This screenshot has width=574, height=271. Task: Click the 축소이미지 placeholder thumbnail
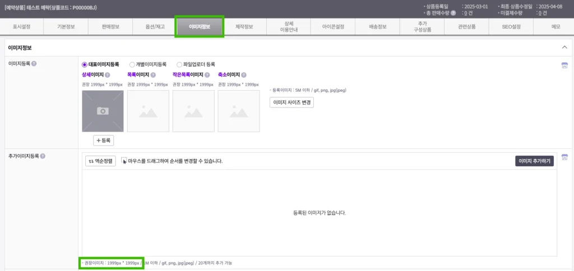[239, 111]
